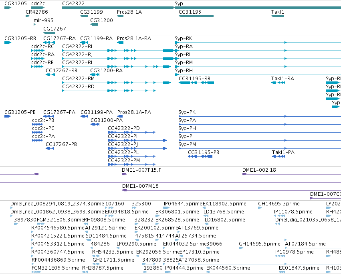The image size is (341, 274).
Task: Select the CG42322 gene track label
Action: click(x=73, y=4)
